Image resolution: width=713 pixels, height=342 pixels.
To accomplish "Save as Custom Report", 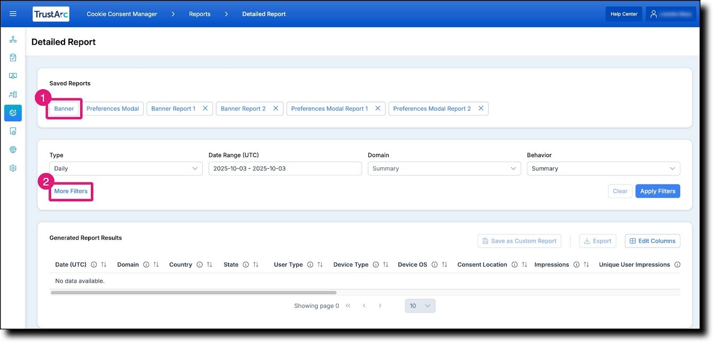I will tap(519, 241).
